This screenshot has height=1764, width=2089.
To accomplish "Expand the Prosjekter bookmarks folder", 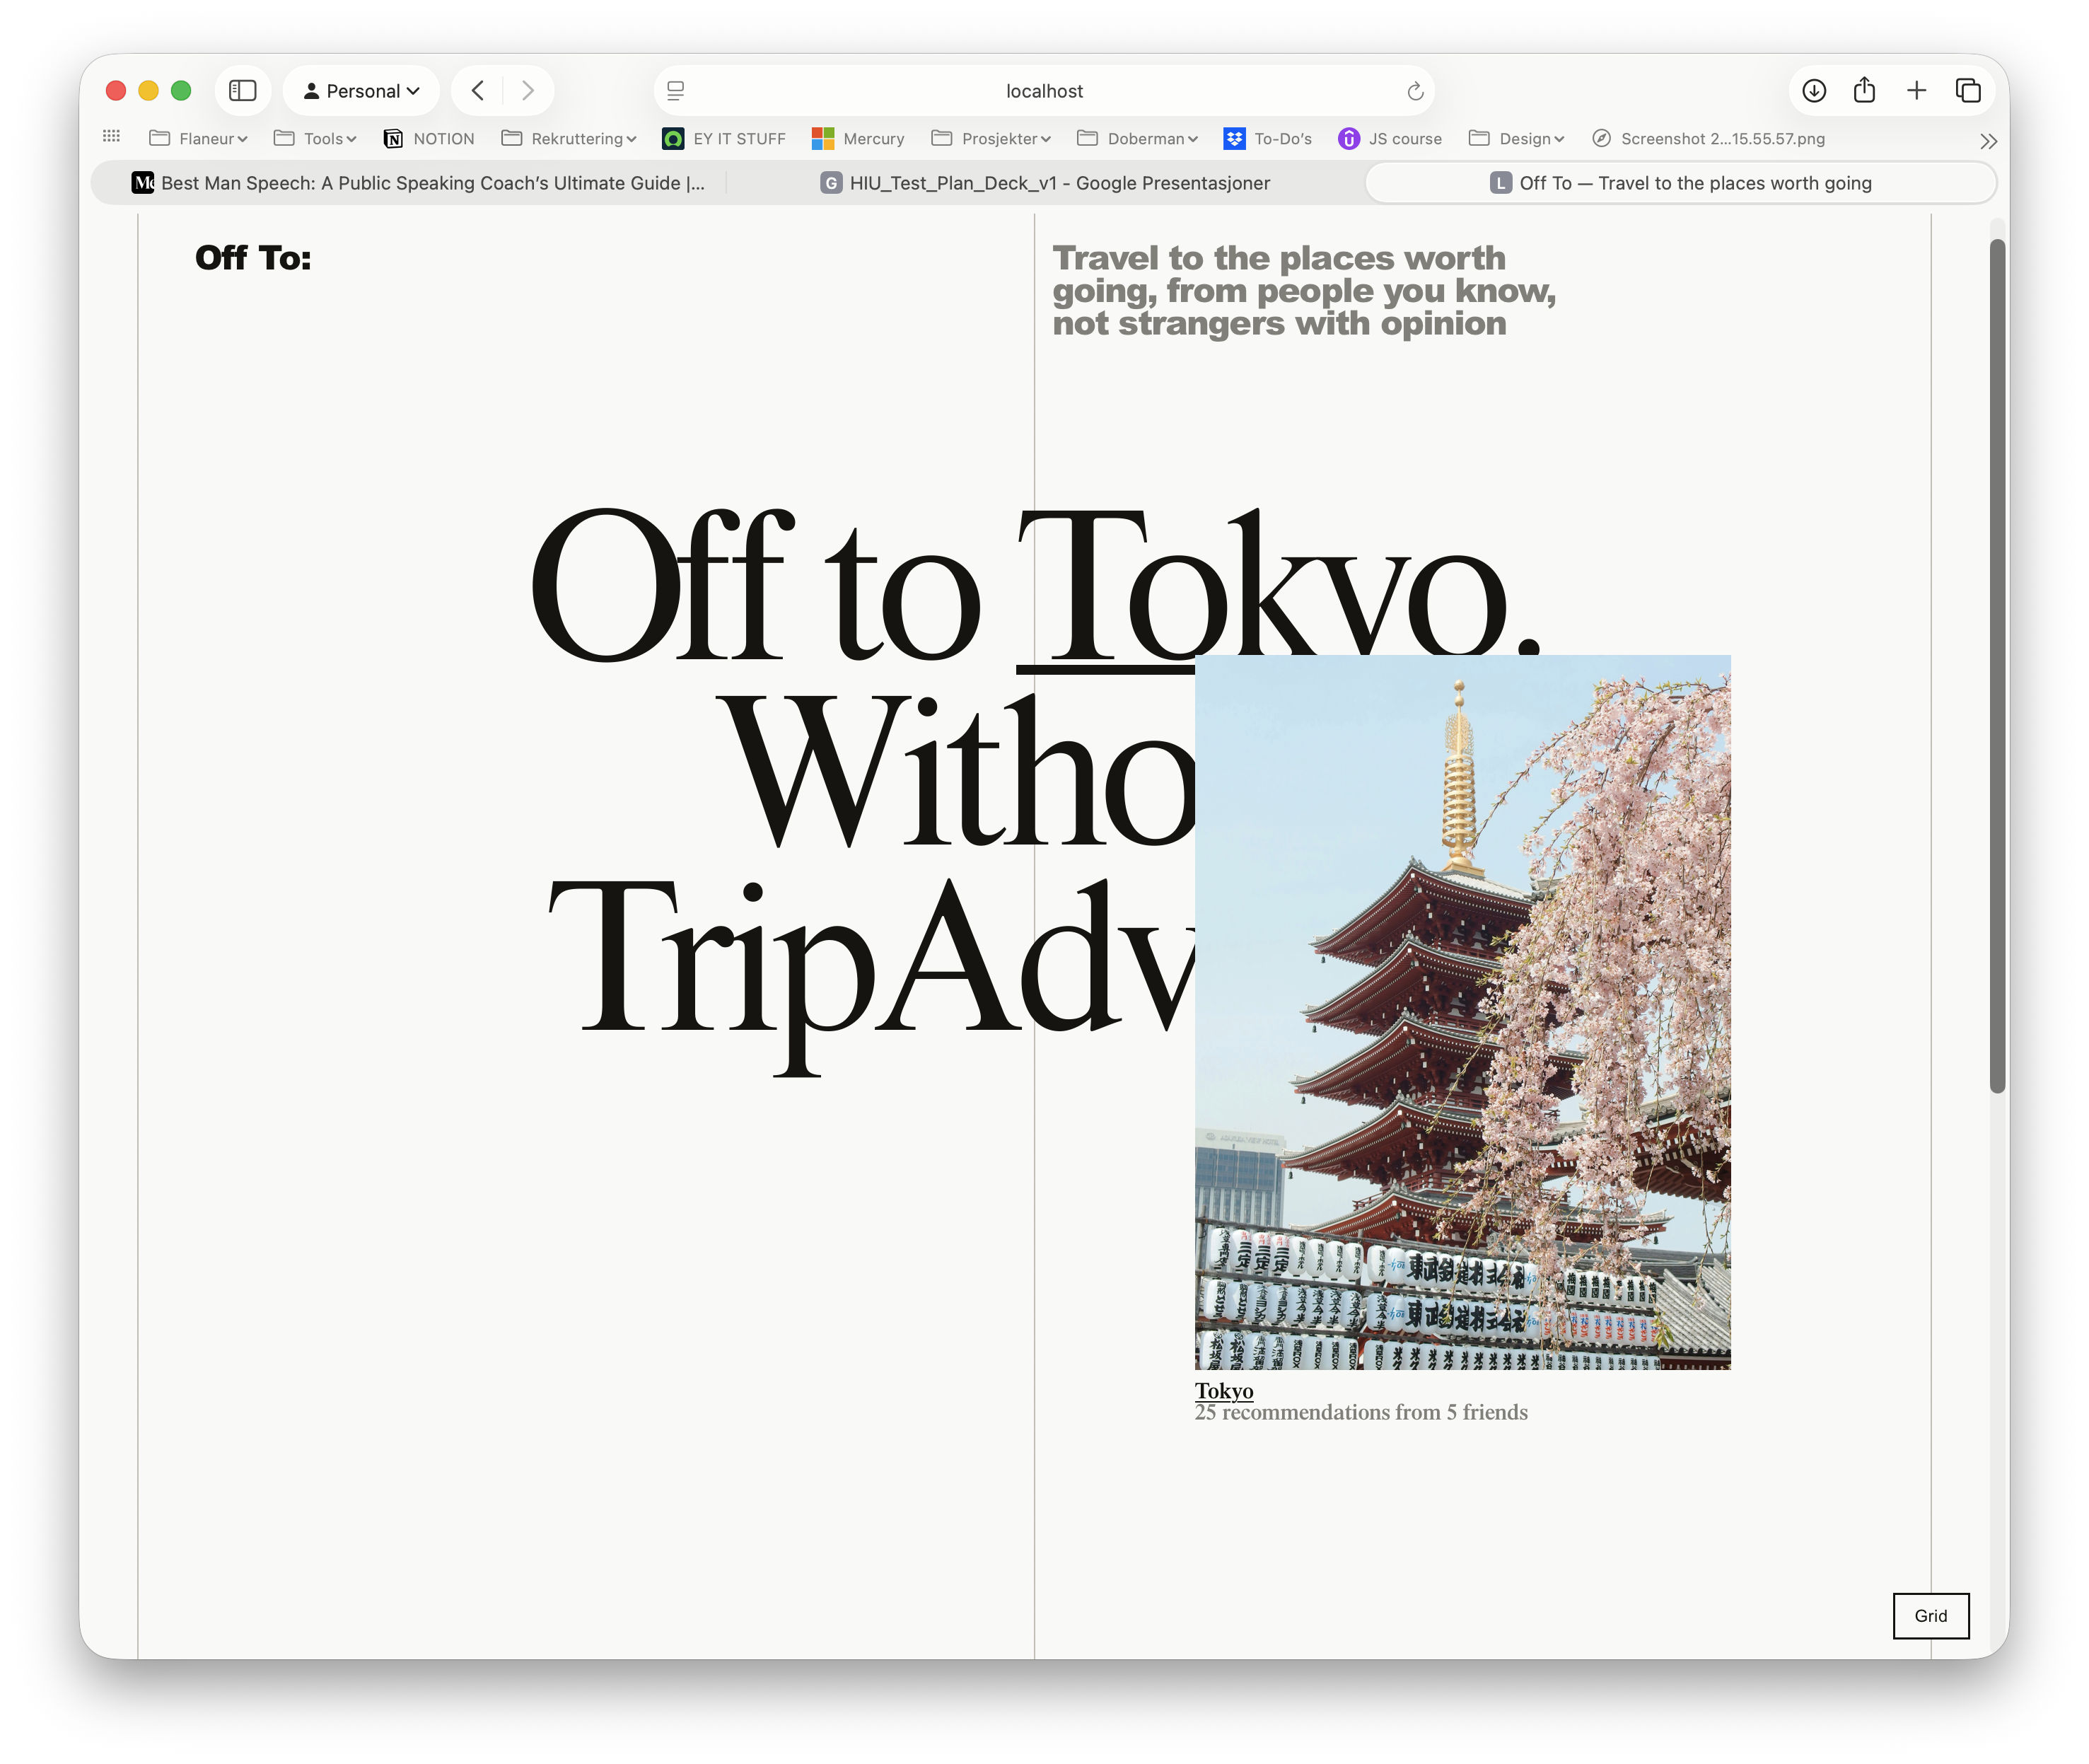I will 991,139.
